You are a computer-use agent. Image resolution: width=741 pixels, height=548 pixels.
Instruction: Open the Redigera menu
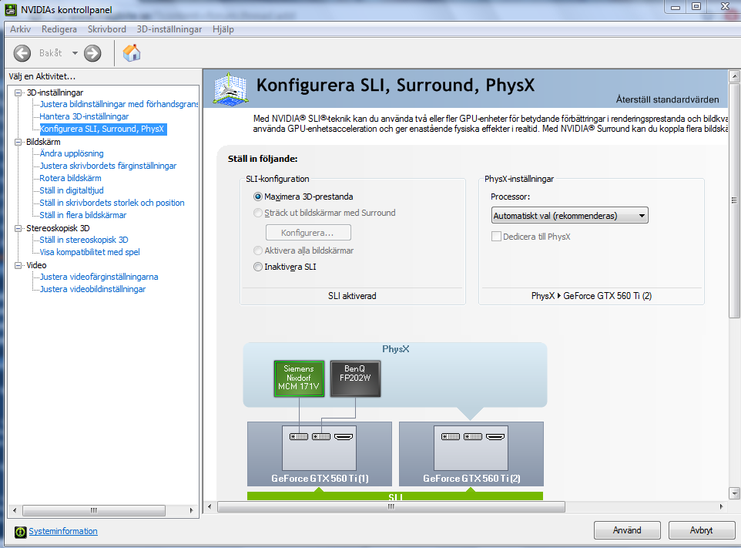59,29
